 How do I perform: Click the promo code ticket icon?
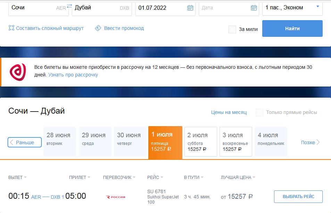click(98, 28)
